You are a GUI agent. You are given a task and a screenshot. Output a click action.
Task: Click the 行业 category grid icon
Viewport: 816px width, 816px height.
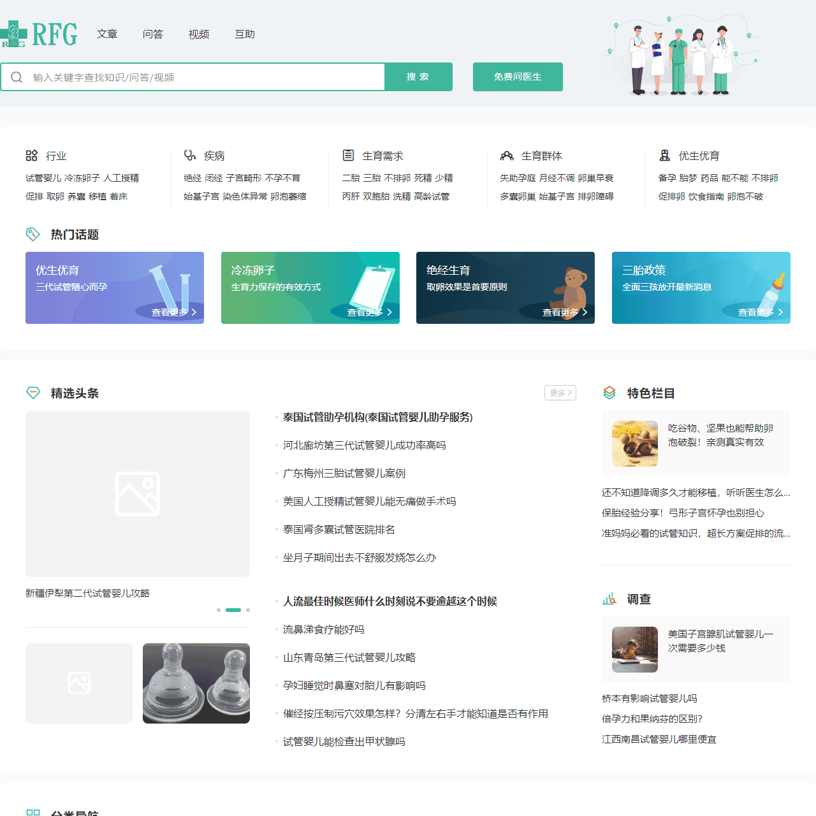(32, 155)
